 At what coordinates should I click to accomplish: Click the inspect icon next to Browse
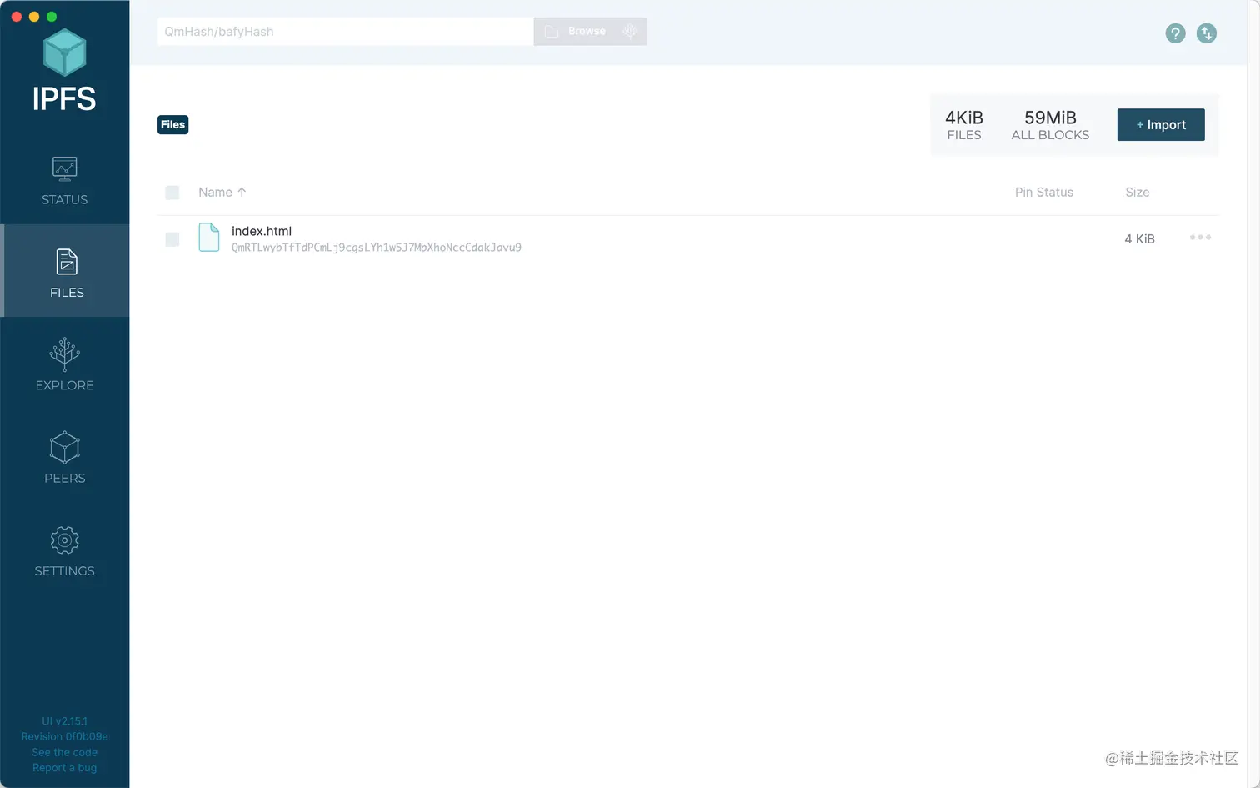coord(630,32)
